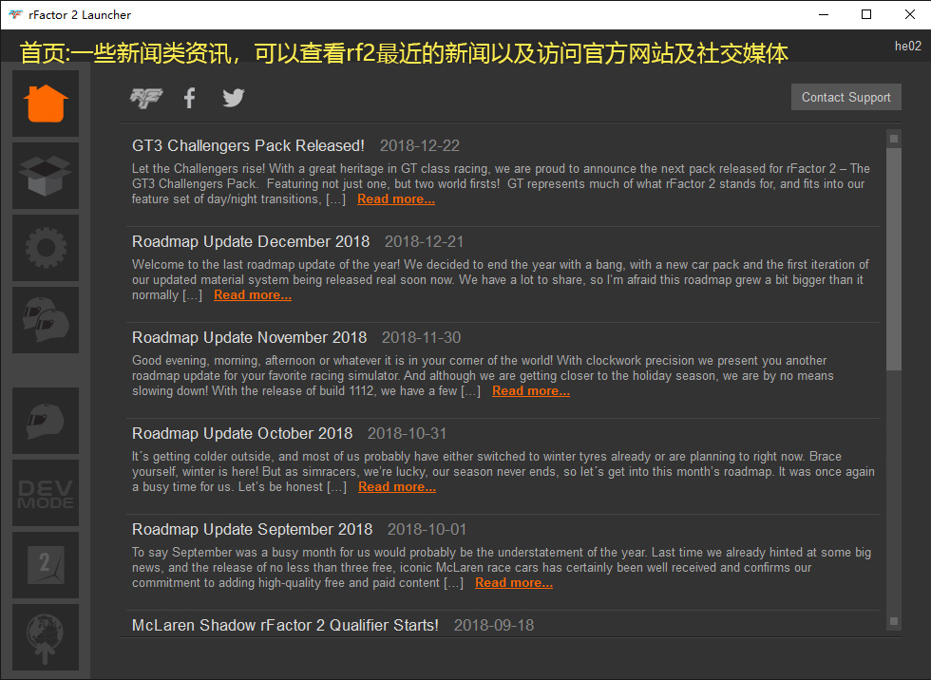The width and height of the screenshot is (931, 680).
Task: Start Dev Mode from sidebar
Action: click(x=46, y=493)
